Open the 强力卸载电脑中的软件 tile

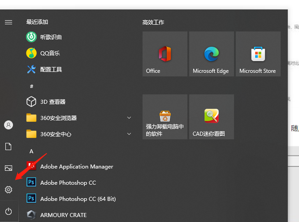(x=165, y=117)
